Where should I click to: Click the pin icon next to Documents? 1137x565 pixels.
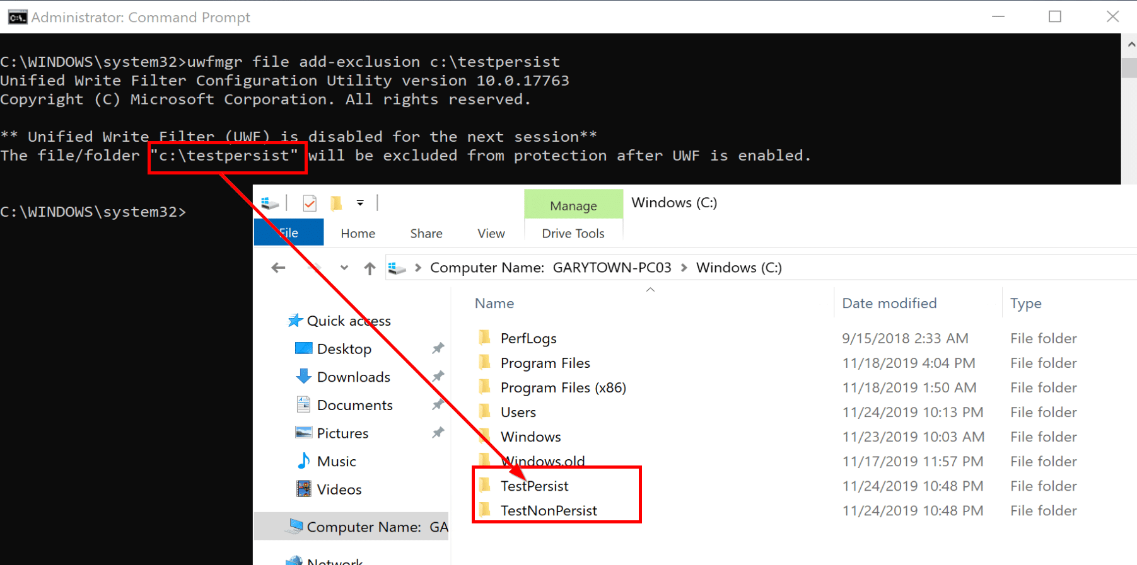coord(438,405)
